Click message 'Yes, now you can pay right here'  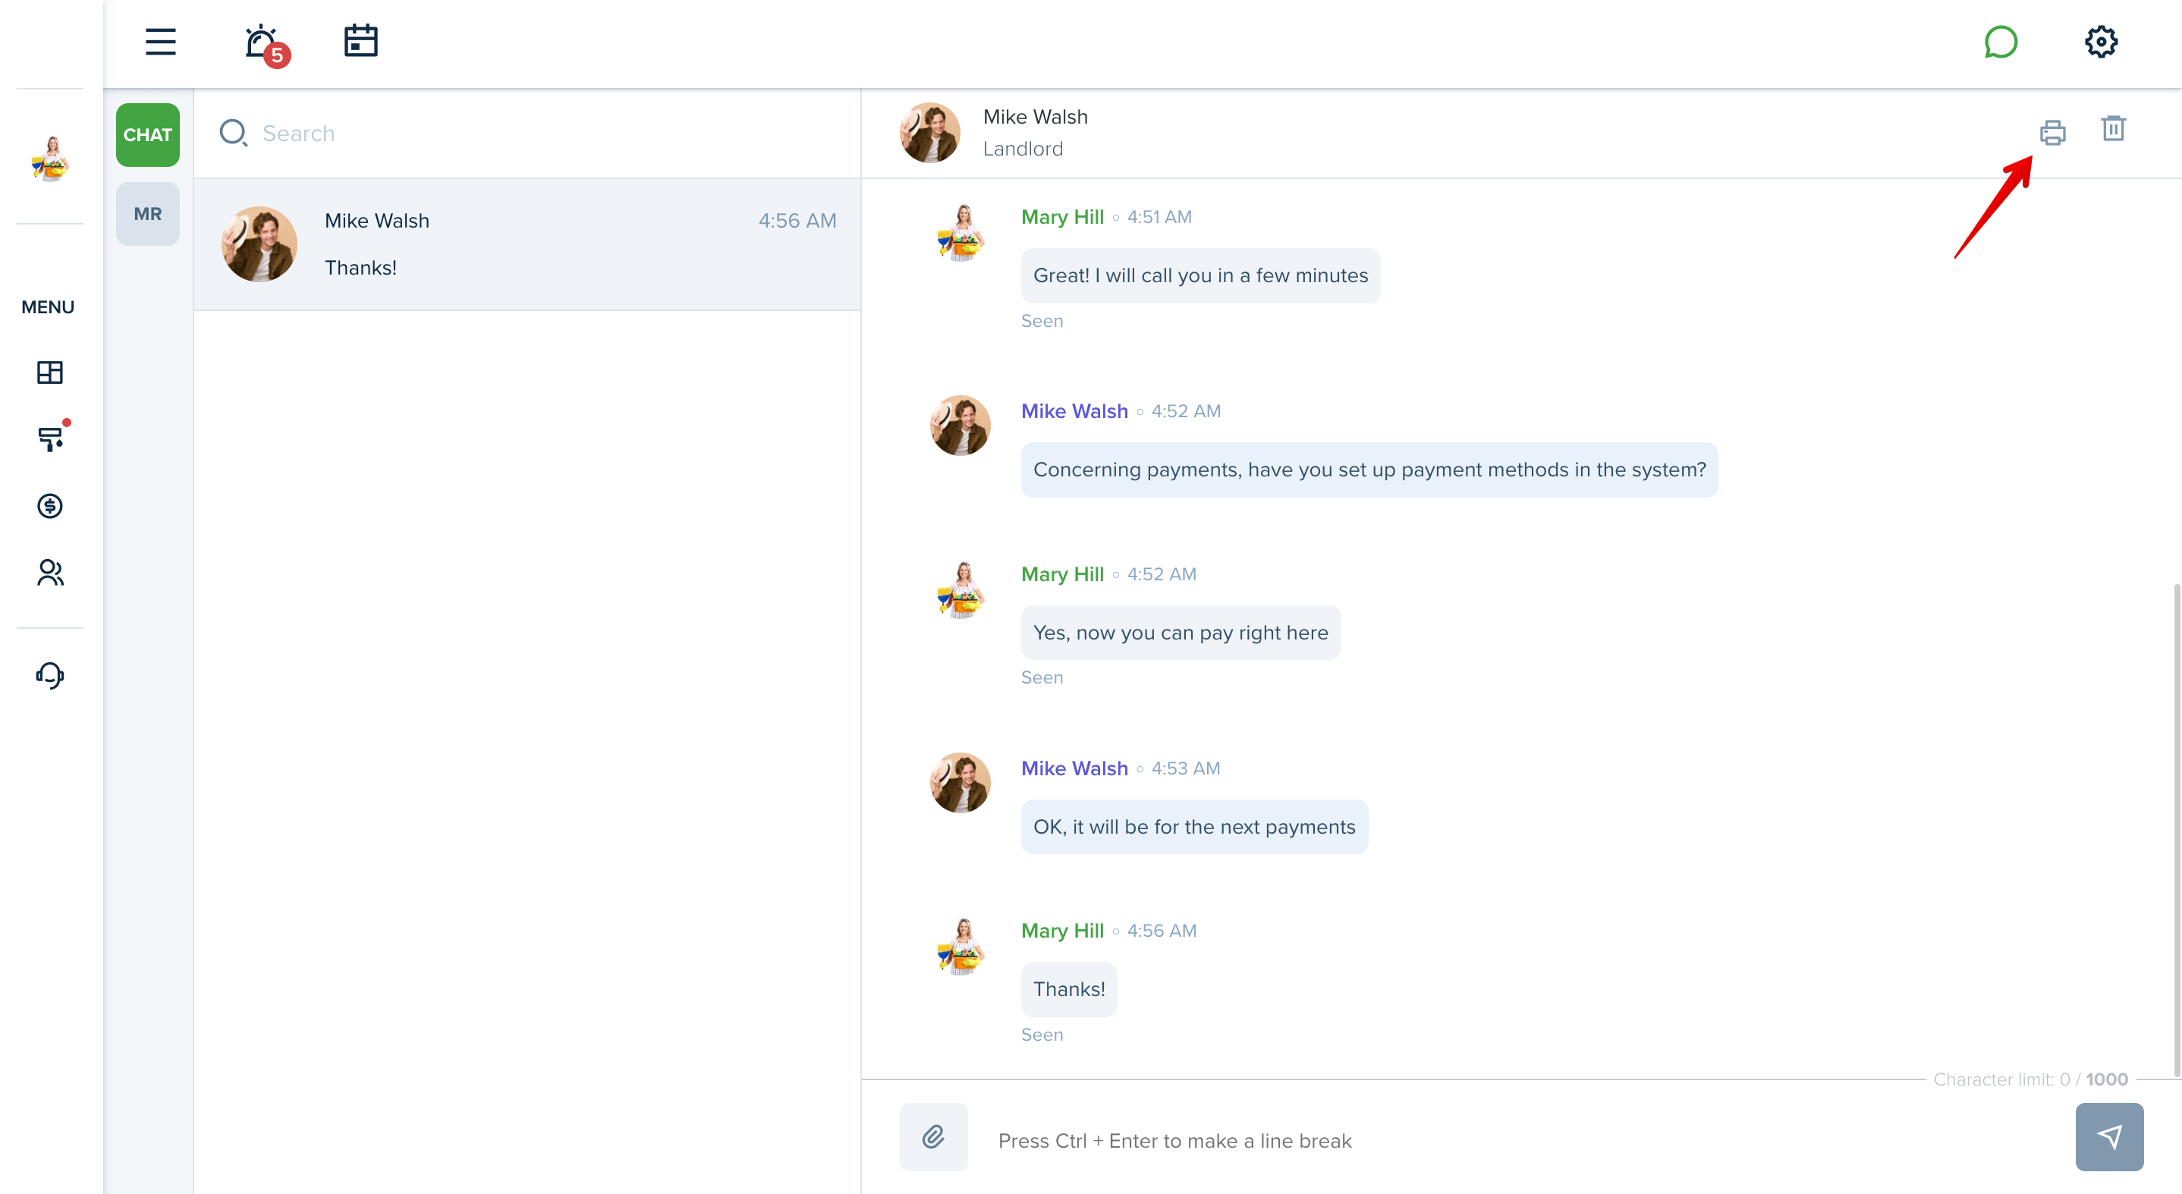[1180, 633]
